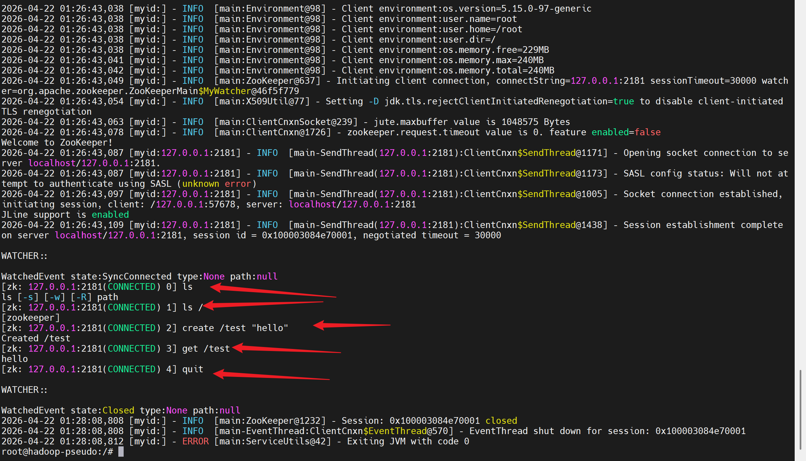This screenshot has height=461, width=806.
Task: Click the vertical scrollbar thumb on right
Action: coord(800,409)
